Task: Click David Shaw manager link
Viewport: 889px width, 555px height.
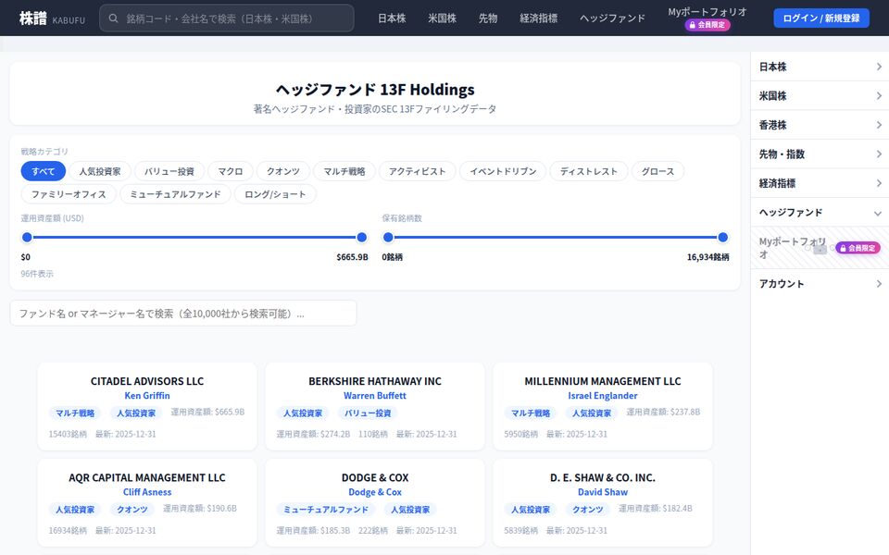Action: [603, 492]
